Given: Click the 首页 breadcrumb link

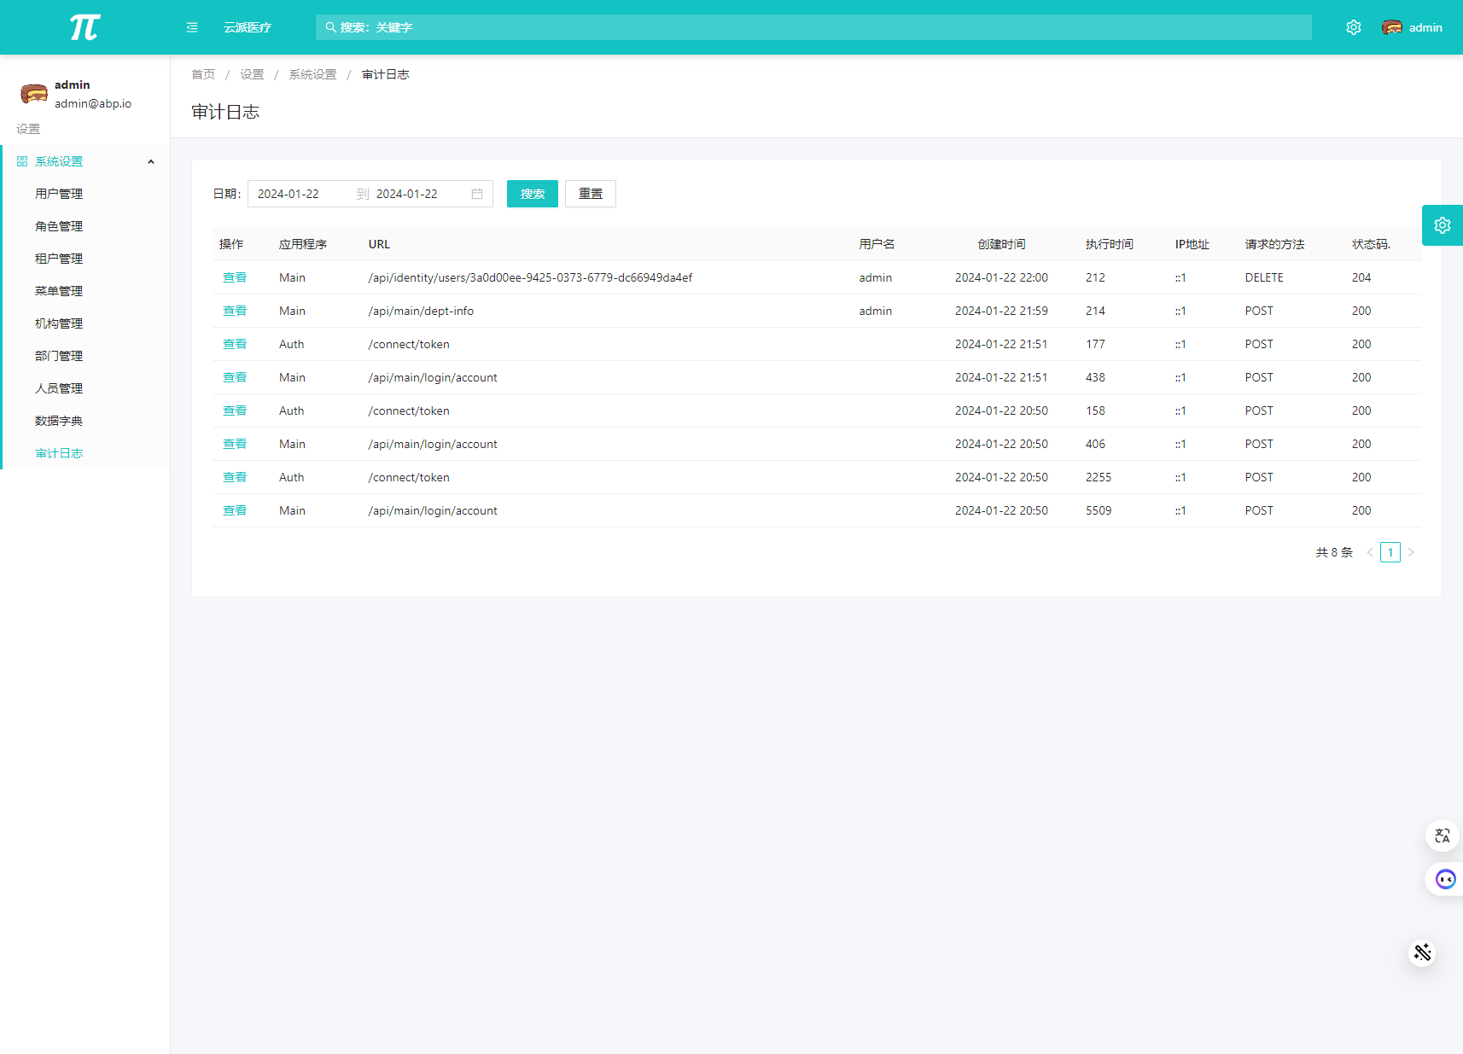Looking at the screenshot, I should pyautogui.click(x=203, y=74).
